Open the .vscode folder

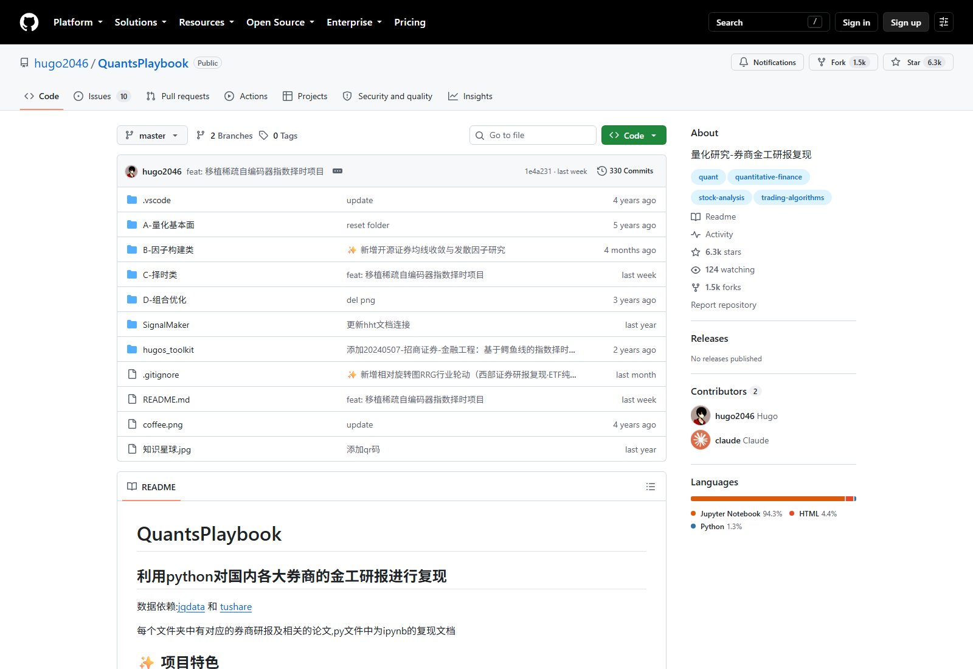pos(156,200)
